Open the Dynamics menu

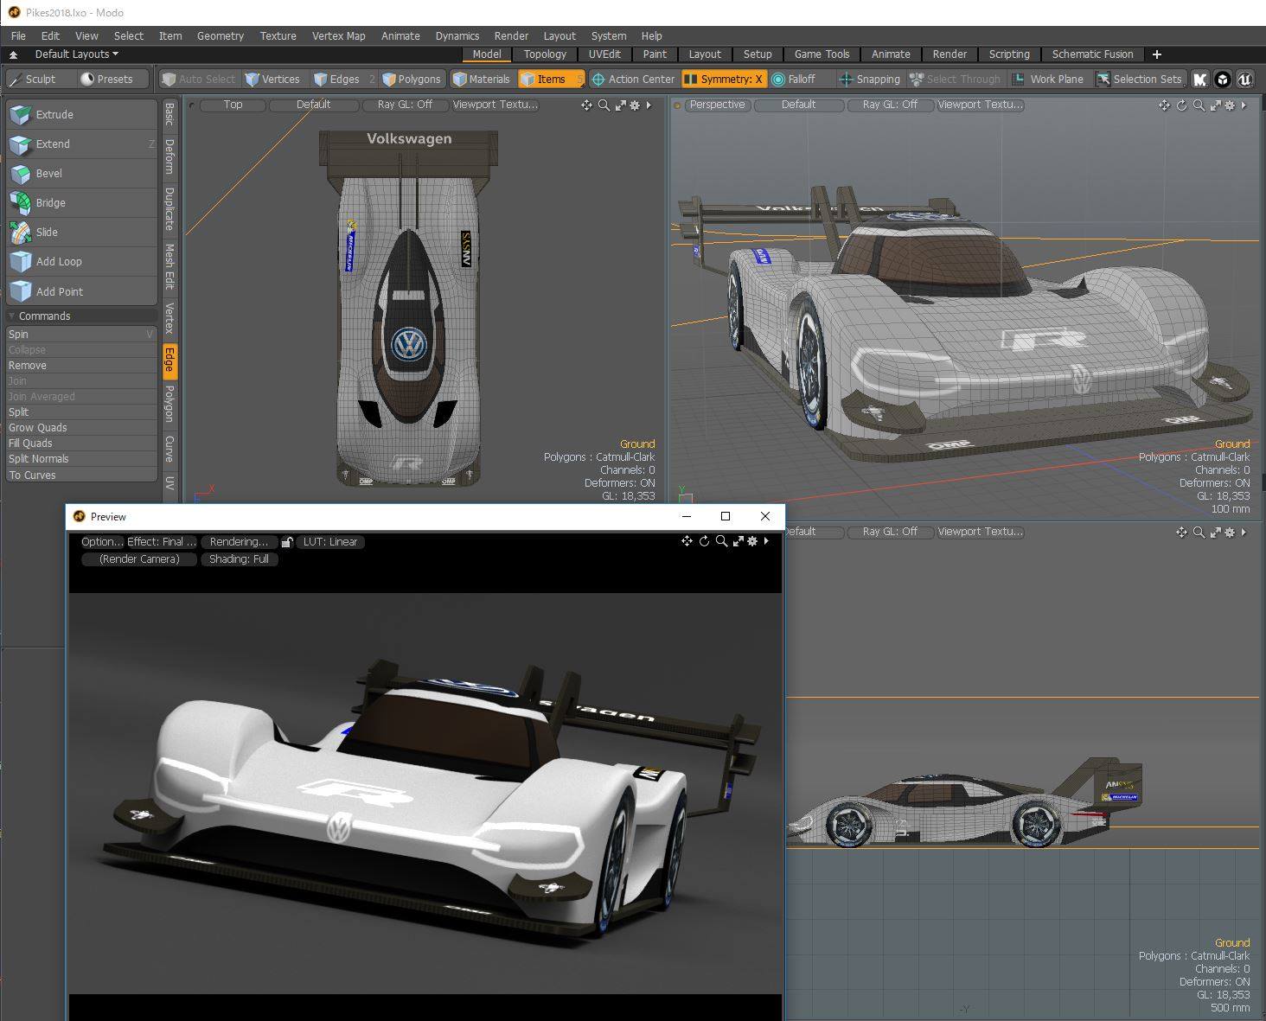click(x=457, y=35)
